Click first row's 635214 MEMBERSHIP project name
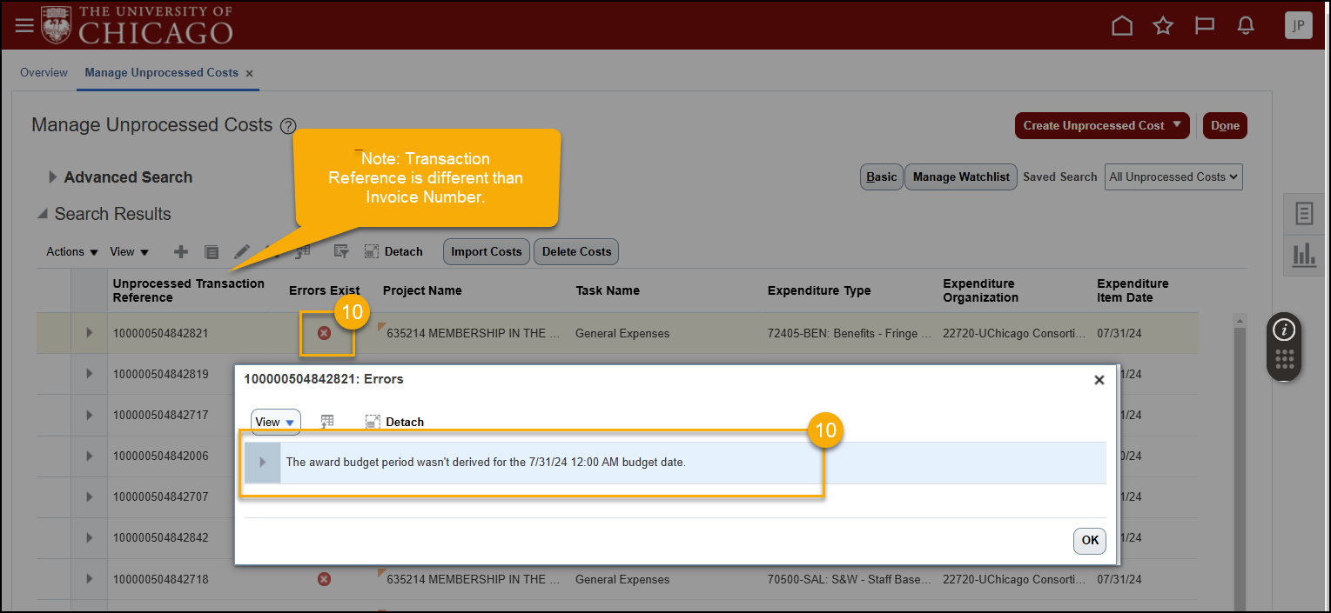1331x613 pixels. coord(474,333)
